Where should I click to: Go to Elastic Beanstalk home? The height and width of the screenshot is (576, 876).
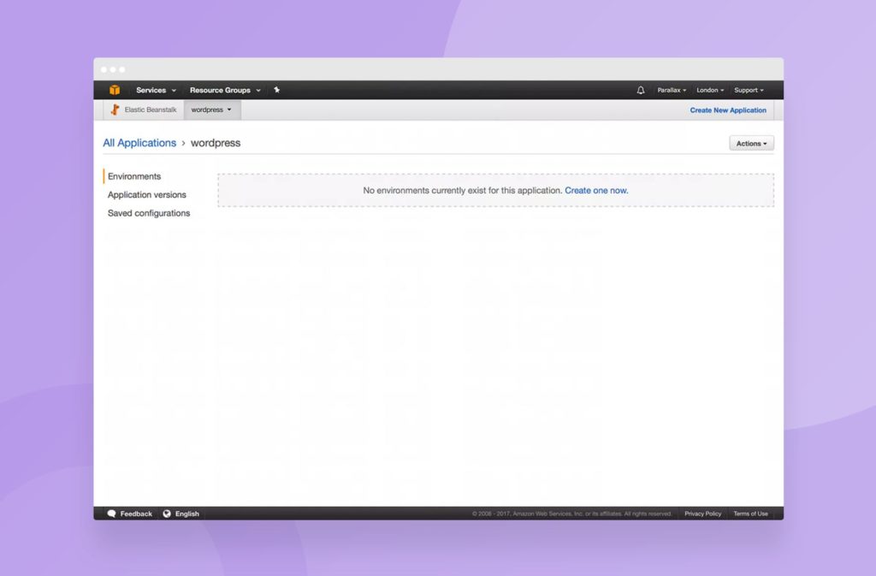(x=151, y=110)
